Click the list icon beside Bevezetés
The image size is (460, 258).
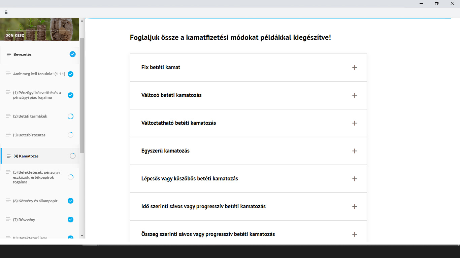[x=9, y=54]
